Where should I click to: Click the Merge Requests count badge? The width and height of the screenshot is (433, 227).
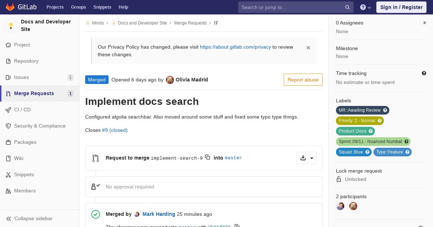70,94
